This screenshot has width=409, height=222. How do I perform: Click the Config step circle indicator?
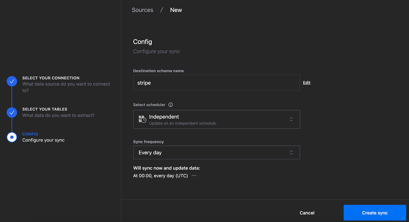tap(12, 137)
